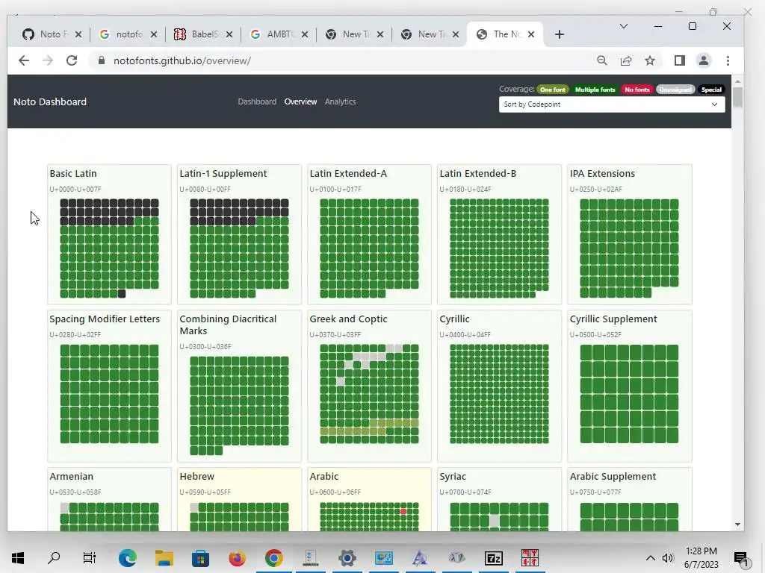This screenshot has width=765, height=573.
Task: Launch Firefox from taskbar
Action: pos(237,557)
